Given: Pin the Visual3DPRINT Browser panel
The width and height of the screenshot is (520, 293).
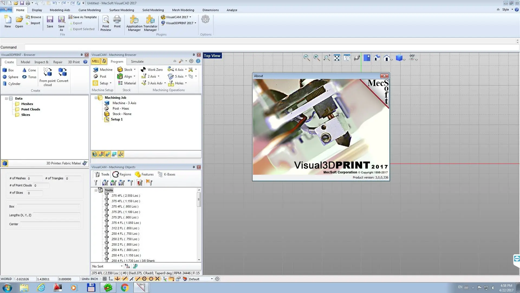Looking at the screenshot, I should coord(82,55).
